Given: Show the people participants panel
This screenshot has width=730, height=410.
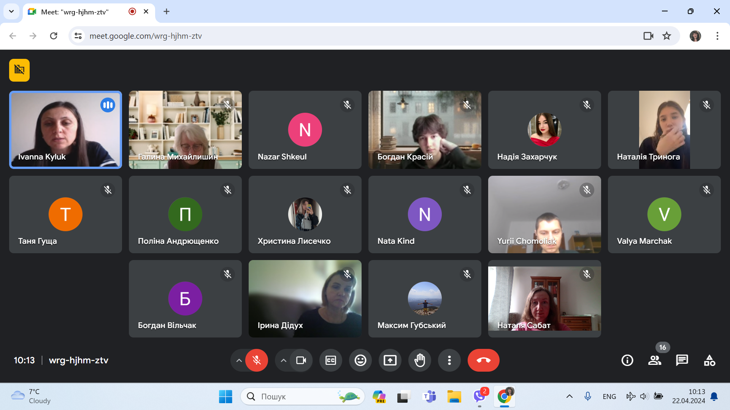Looking at the screenshot, I should coord(654,360).
